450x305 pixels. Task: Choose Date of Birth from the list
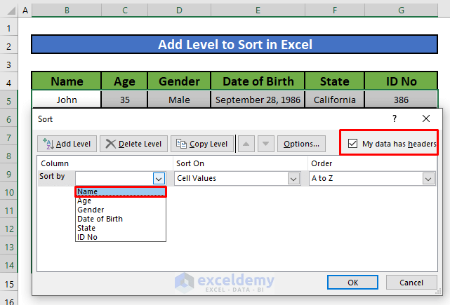pos(100,219)
